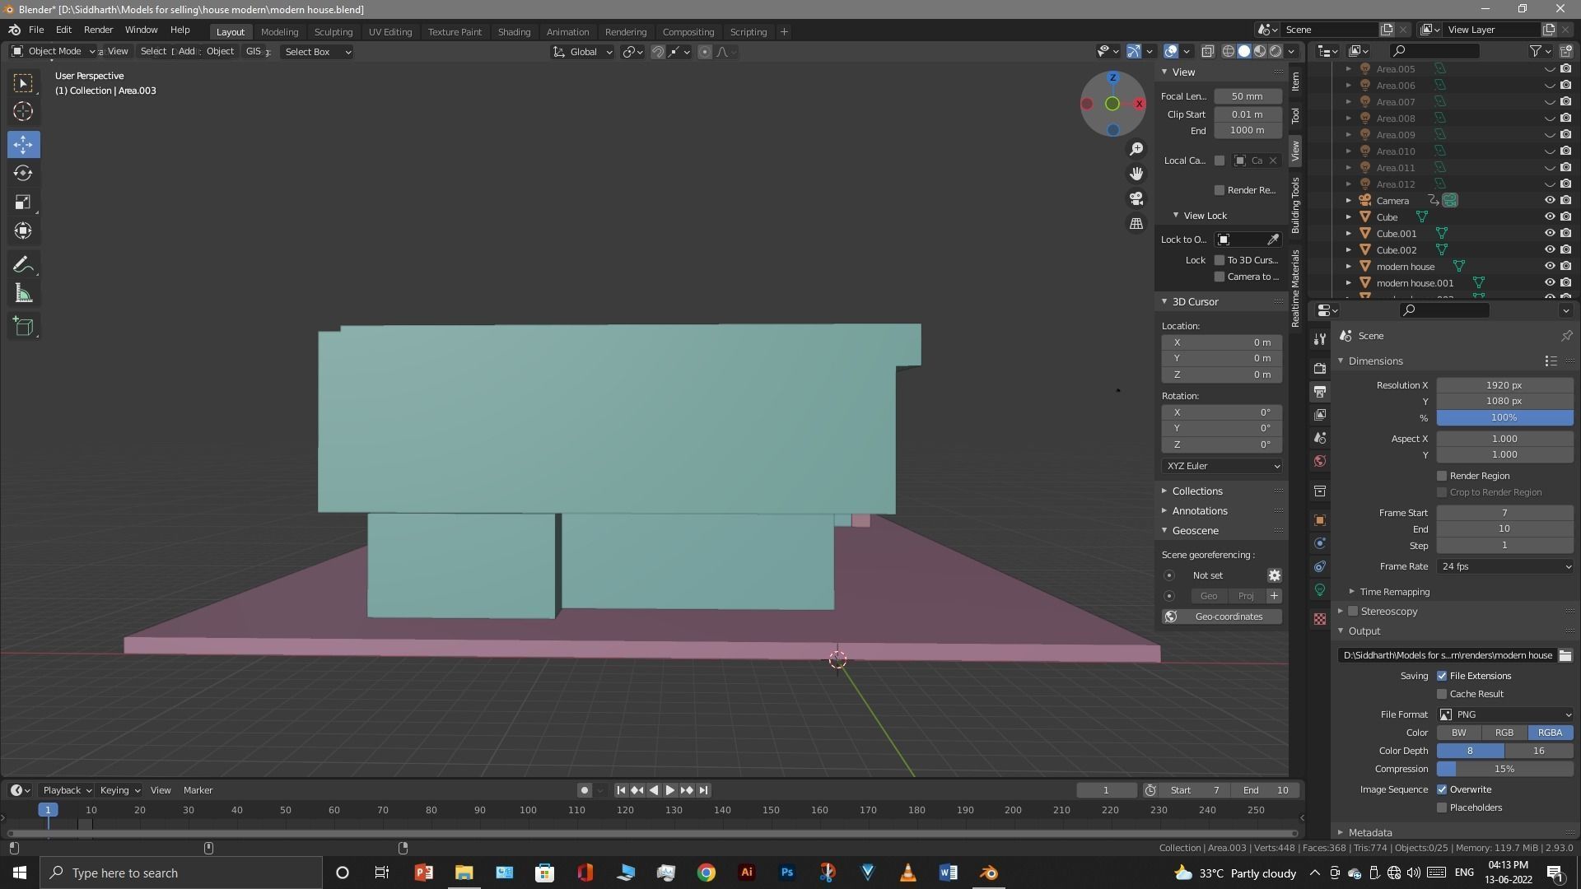1581x889 pixels.
Task: Select the Add Cube tool
Action: (23, 327)
